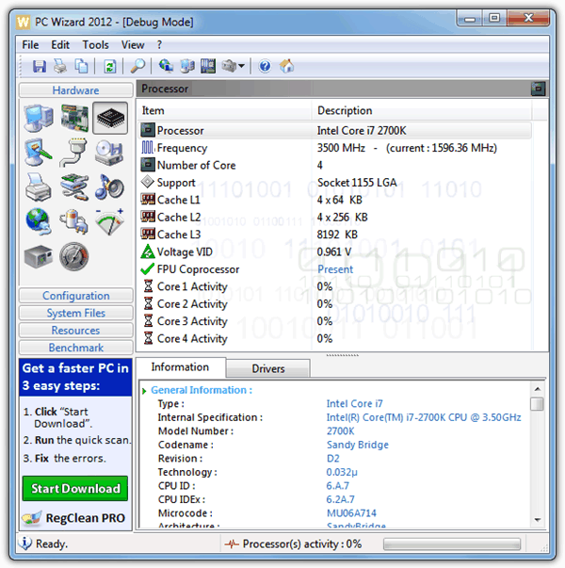Open the Resources category
Image resolution: width=565 pixels, height=568 pixels.
(75, 331)
